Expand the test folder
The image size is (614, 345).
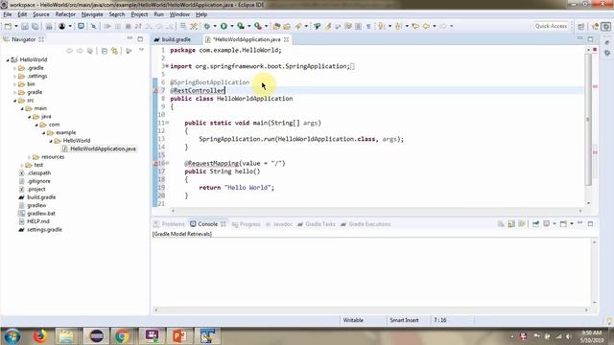pyautogui.click(x=22, y=165)
